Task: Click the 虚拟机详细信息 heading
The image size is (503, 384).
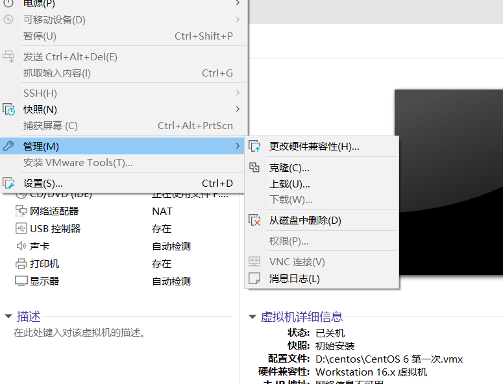Action: pyautogui.click(x=302, y=317)
